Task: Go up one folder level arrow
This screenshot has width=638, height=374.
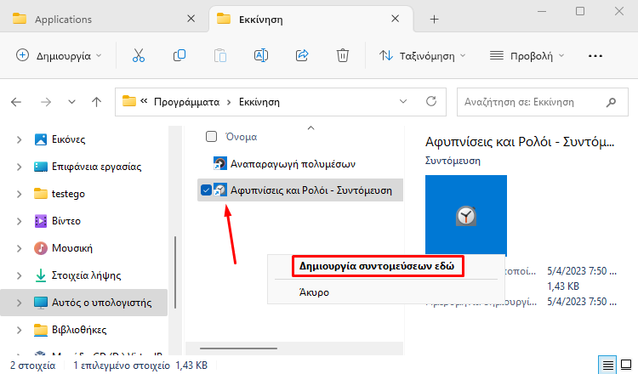Action: pos(96,102)
